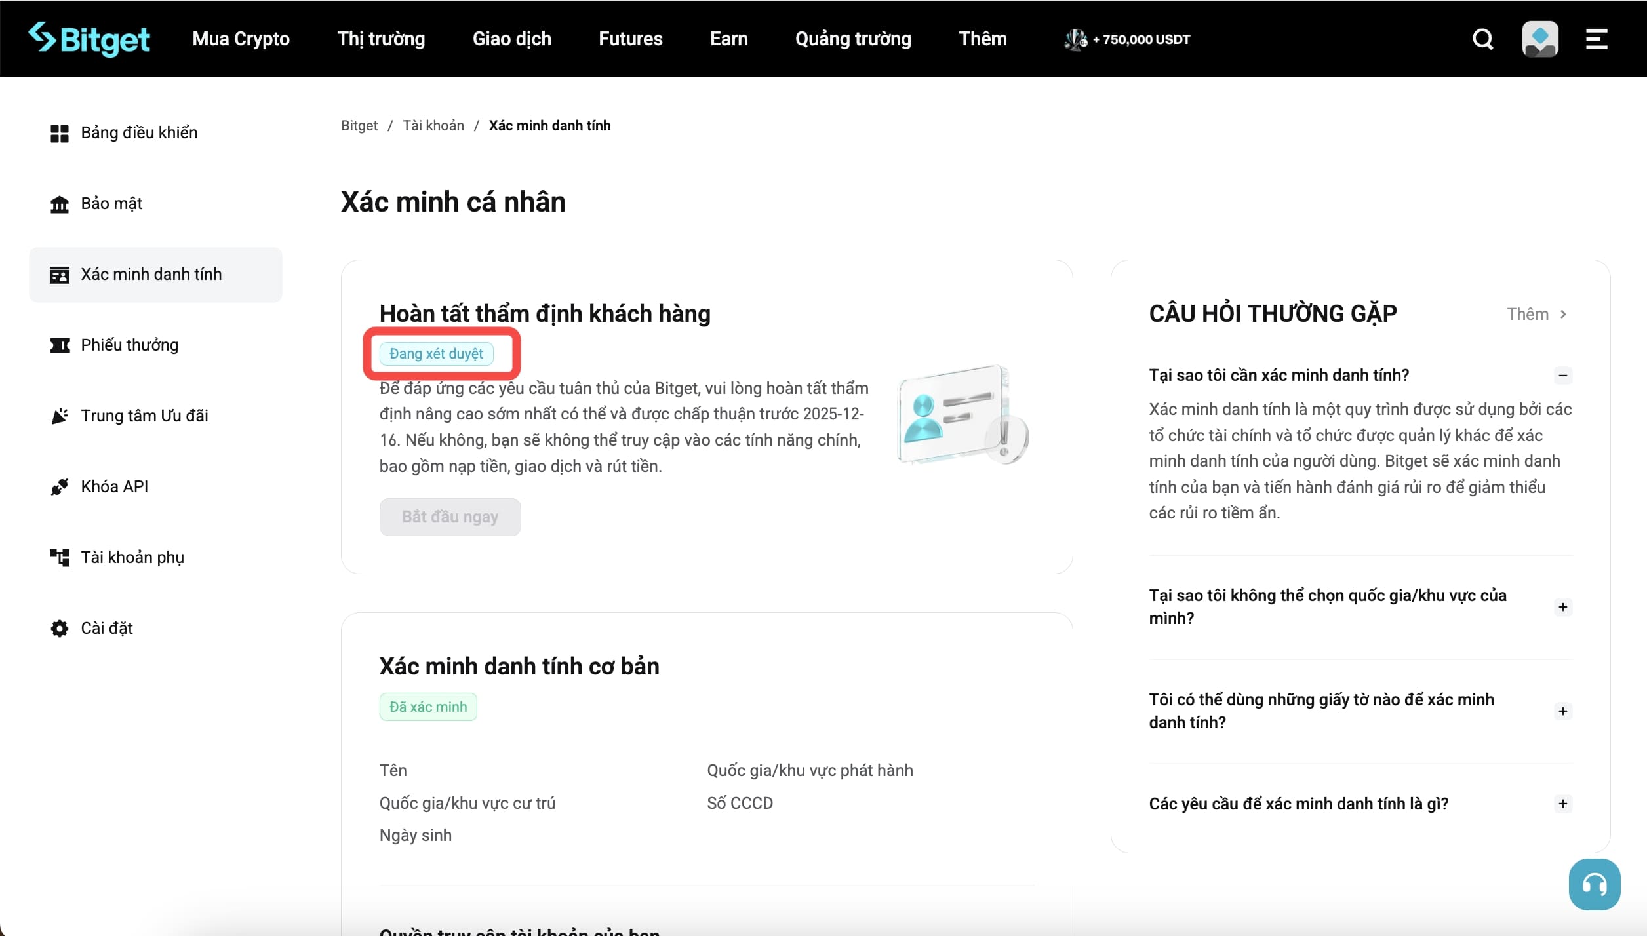The height and width of the screenshot is (936, 1647).
Task: Expand the FAQ about choosing quốc gia/khu vực
Action: 1563,606
